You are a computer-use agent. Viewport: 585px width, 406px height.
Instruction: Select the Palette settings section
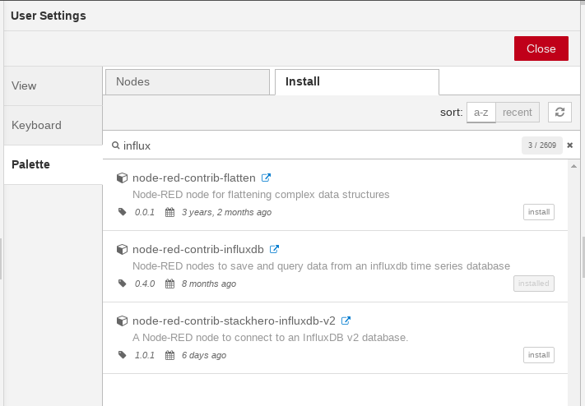tap(53, 164)
